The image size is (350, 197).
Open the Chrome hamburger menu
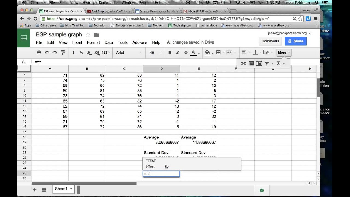[316, 19]
